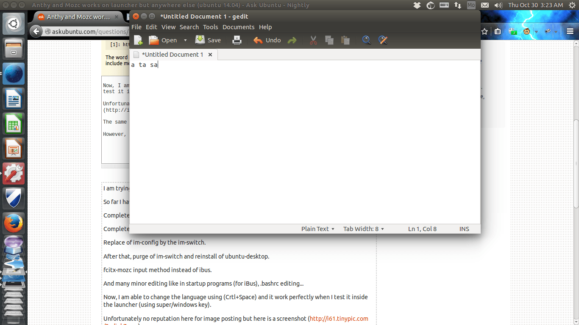Open the gedit View menu
The height and width of the screenshot is (325, 579).
point(168,27)
